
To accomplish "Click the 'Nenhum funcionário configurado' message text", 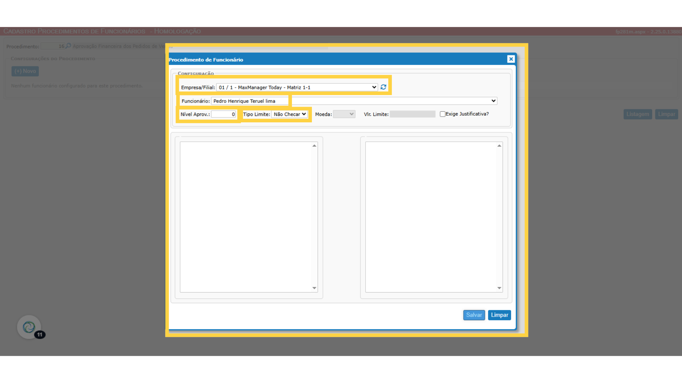I will coord(77,86).
